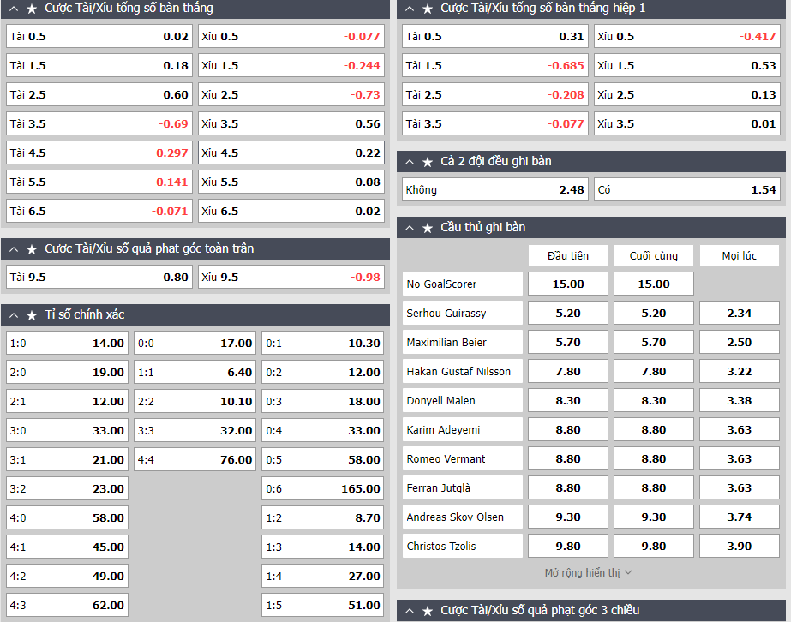791x622 pixels.
Task: Star the Cả 2 đội đều ghi bàn market
Action: coord(428,162)
